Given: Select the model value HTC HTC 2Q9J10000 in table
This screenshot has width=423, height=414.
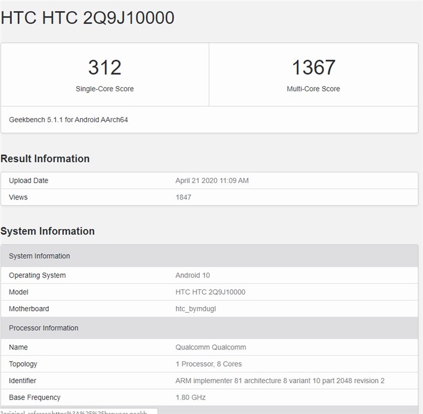Looking at the screenshot, I should [x=210, y=292].
